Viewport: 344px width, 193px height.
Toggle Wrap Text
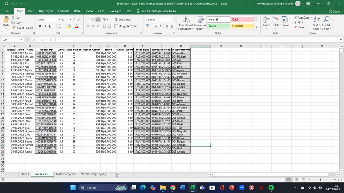[x=123, y=19]
